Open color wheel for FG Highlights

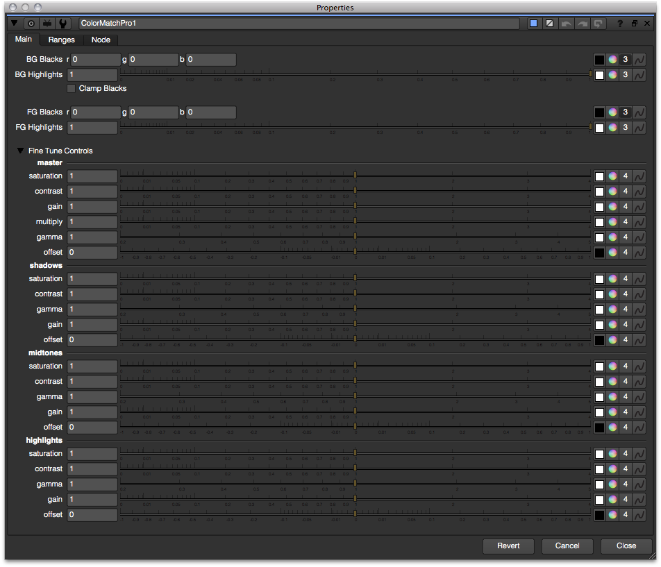613,127
